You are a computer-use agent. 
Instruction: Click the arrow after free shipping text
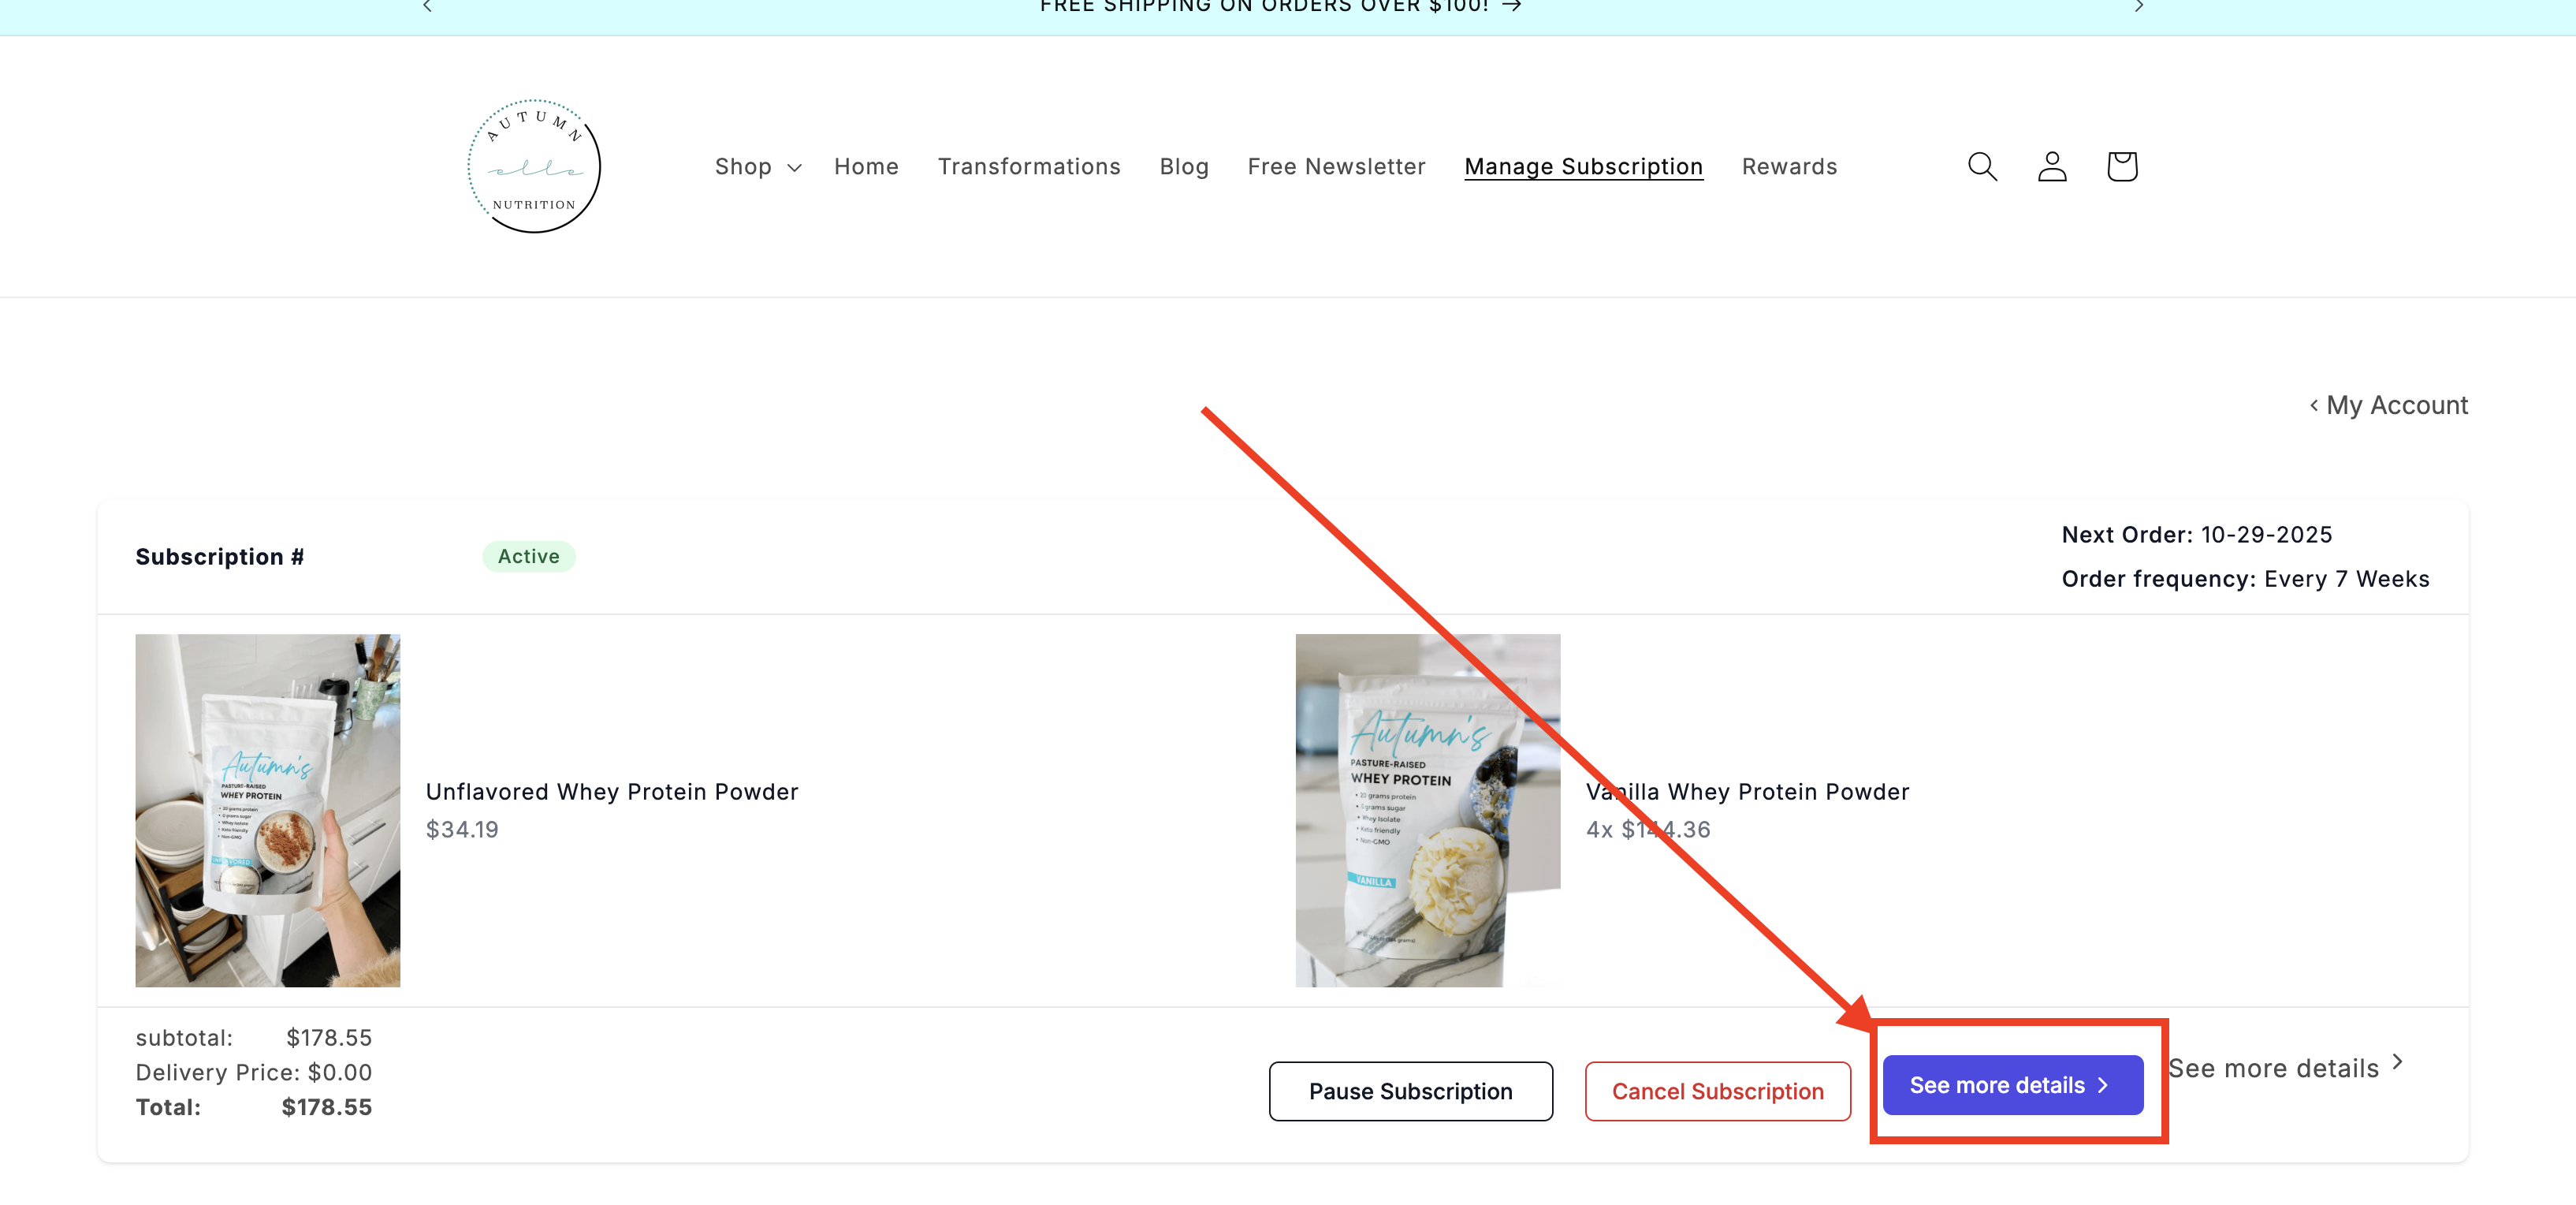click(x=1512, y=6)
